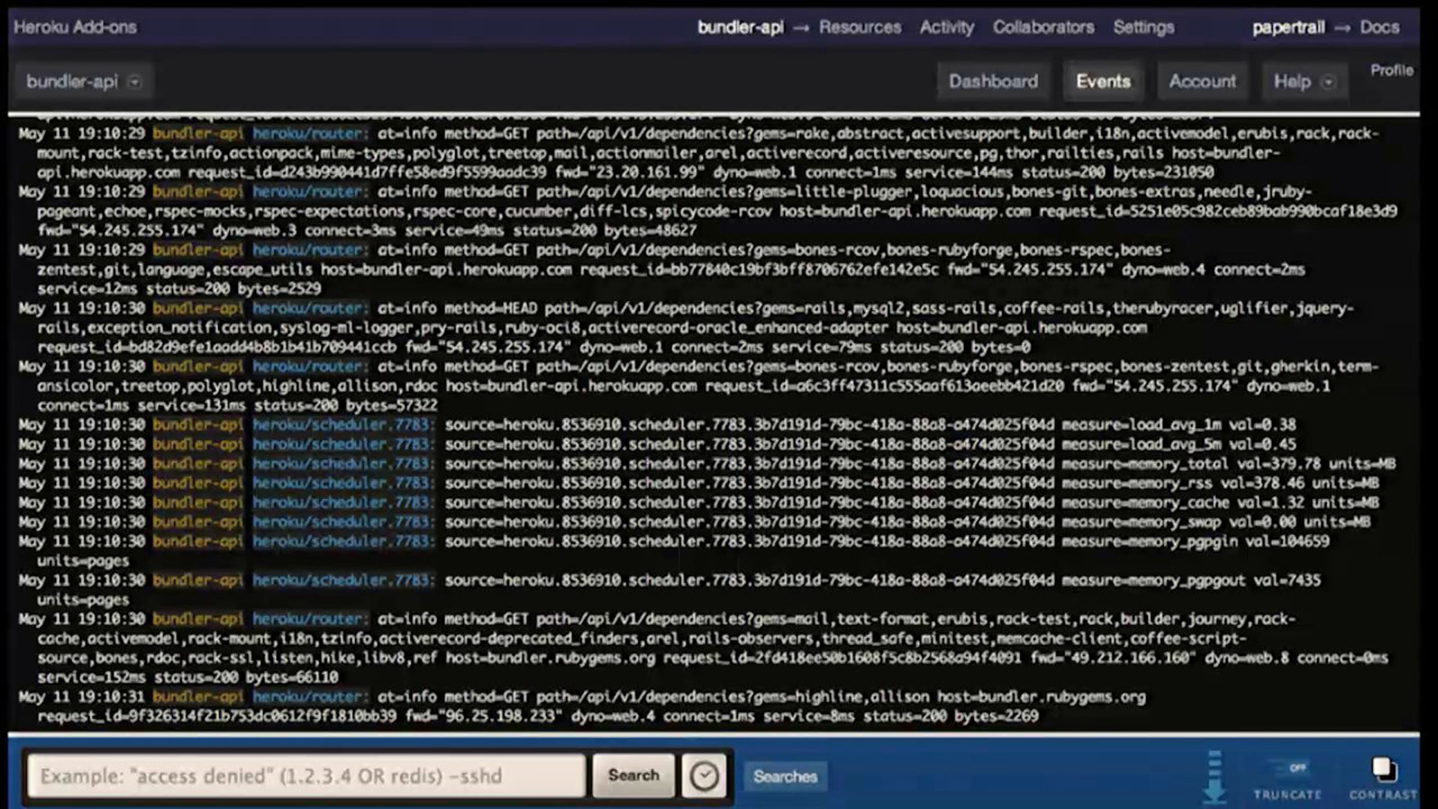Viewport: 1438px width, 809px height.
Task: Open the Help dropdown menu
Action: (x=1304, y=81)
